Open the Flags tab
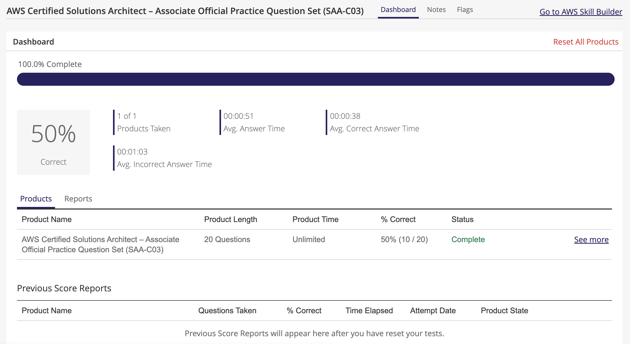The height and width of the screenshot is (344, 630). [x=465, y=9]
